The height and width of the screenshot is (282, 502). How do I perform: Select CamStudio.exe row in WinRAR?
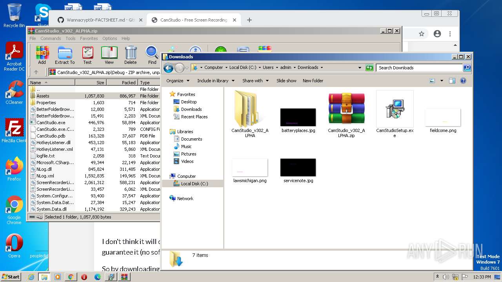(95, 123)
